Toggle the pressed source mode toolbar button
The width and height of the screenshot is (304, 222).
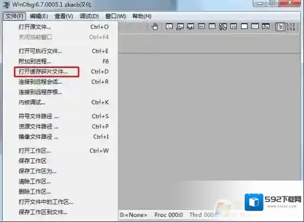(280, 27)
